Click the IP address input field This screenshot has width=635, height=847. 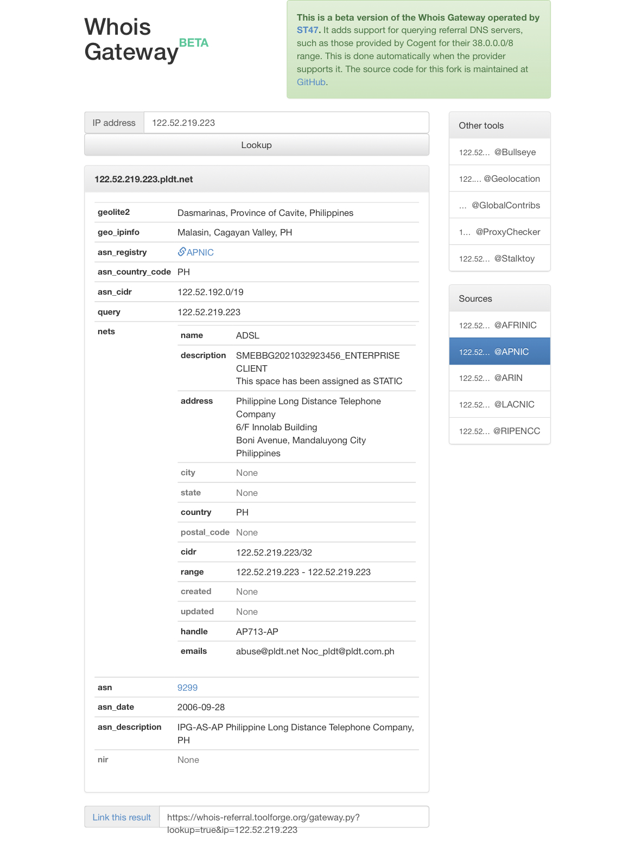(x=287, y=123)
